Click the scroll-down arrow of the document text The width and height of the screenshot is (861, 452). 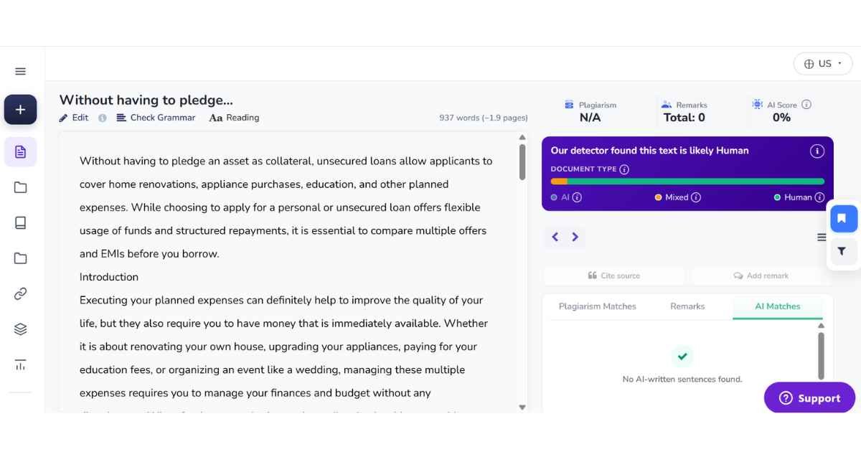522,408
